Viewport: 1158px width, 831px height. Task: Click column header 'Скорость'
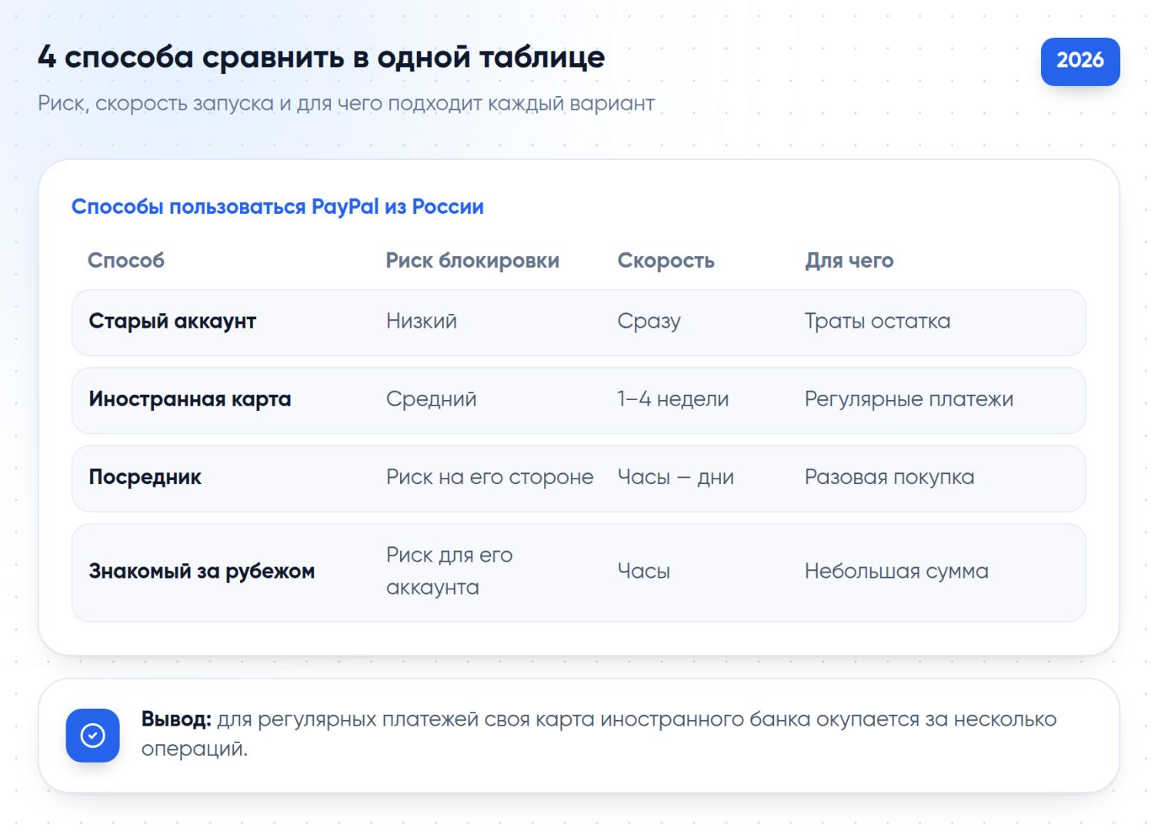[666, 261]
